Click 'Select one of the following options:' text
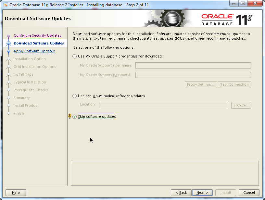 (104, 47)
